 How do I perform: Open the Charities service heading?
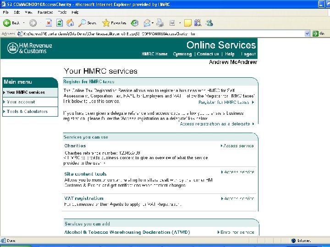pyautogui.click(x=75, y=146)
